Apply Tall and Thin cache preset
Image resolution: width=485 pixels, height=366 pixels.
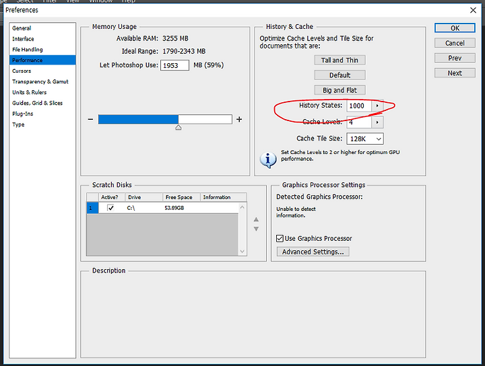click(x=339, y=61)
